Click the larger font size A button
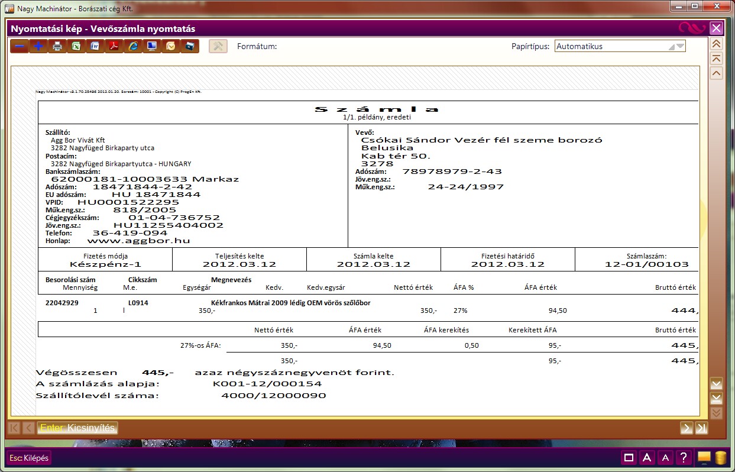This screenshot has height=472, width=735. tap(647, 458)
